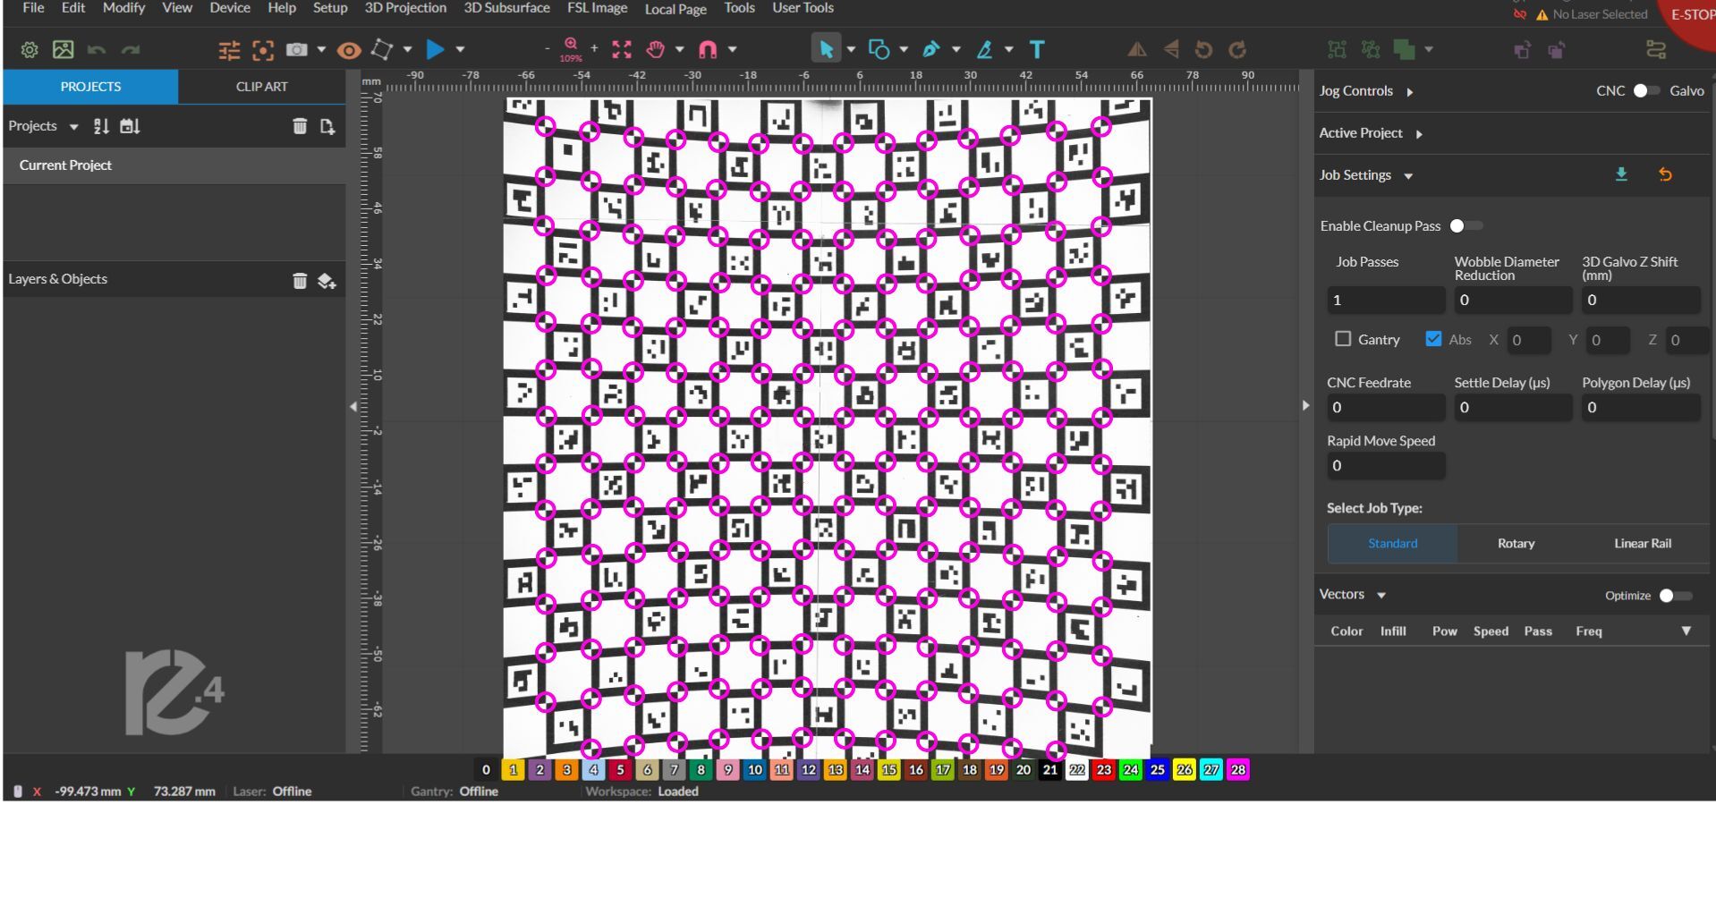
Task: Open the FSL Image menu
Action: click(595, 8)
